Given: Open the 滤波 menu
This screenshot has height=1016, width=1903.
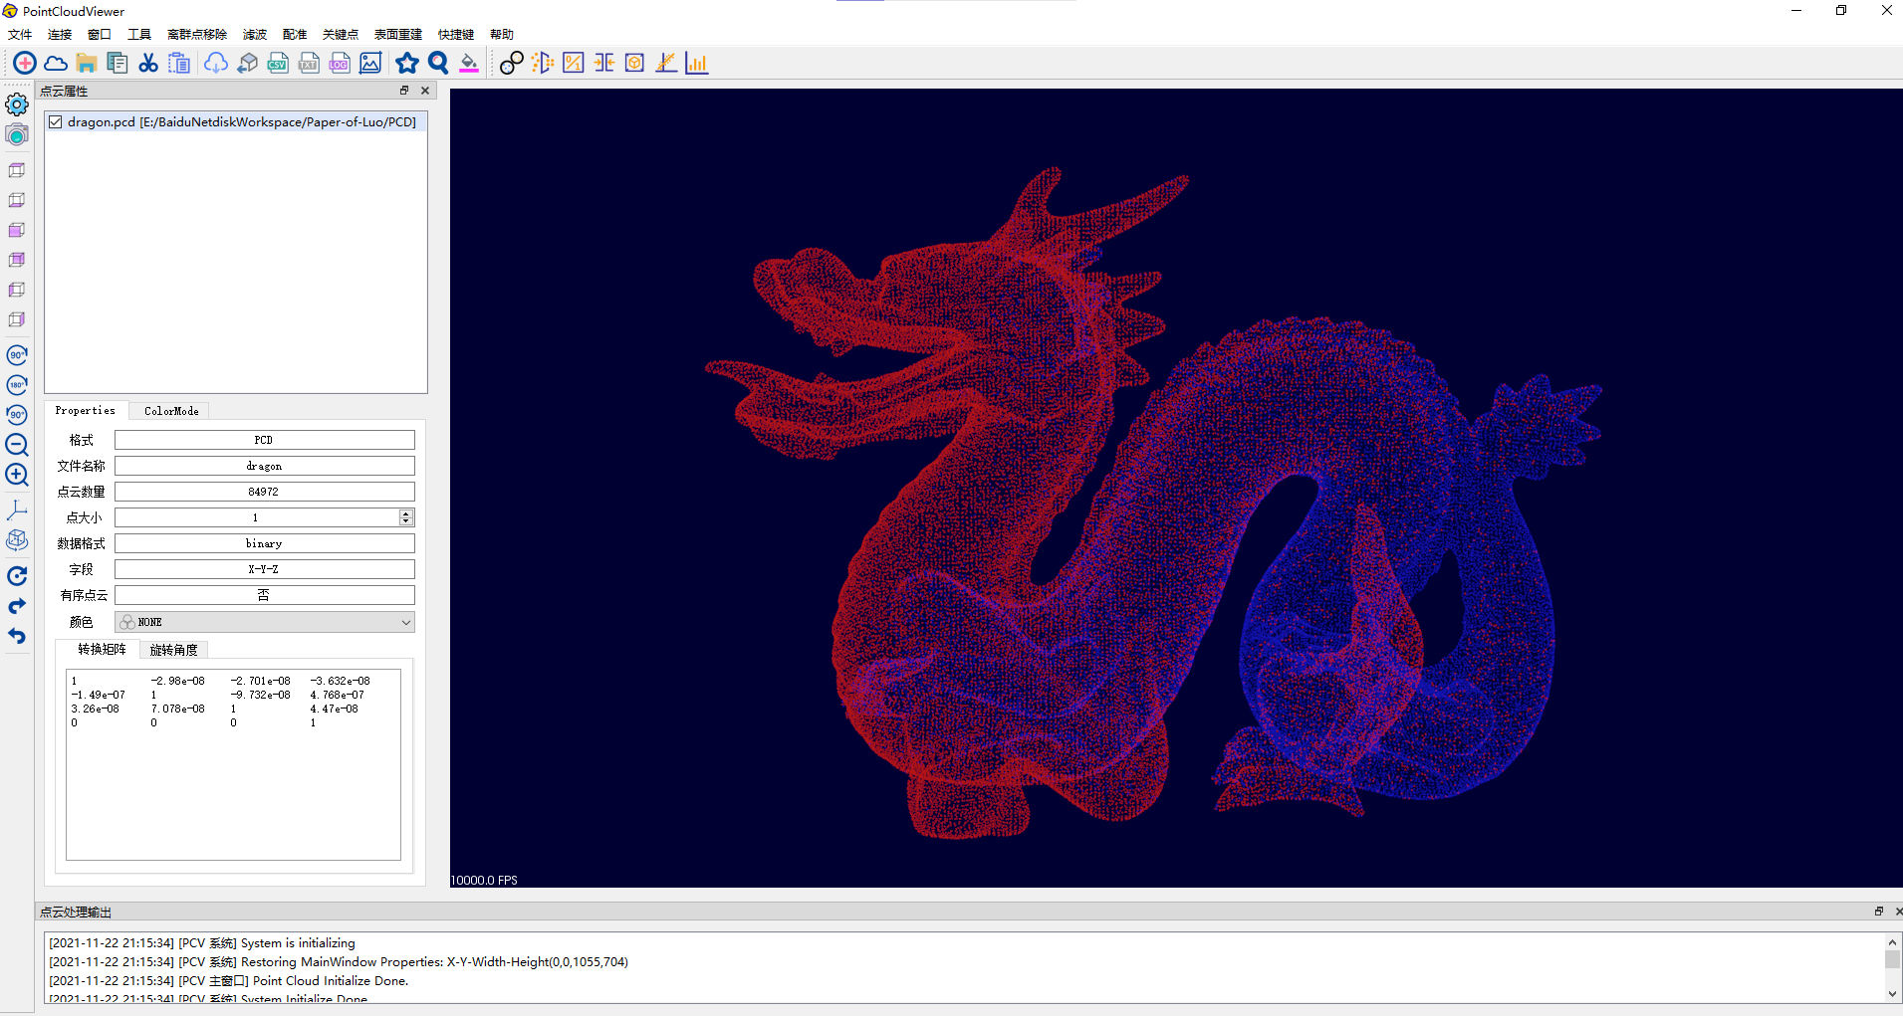Looking at the screenshot, I should pos(255,35).
